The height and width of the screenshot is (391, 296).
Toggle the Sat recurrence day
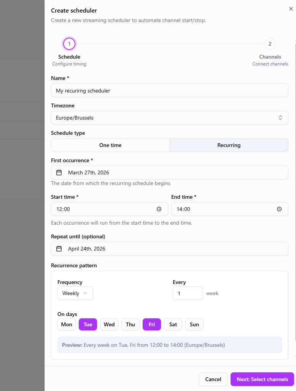[x=173, y=324]
